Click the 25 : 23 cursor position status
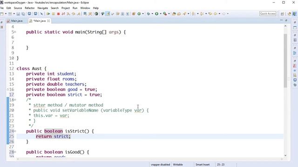The image size is (298, 167). point(221,165)
